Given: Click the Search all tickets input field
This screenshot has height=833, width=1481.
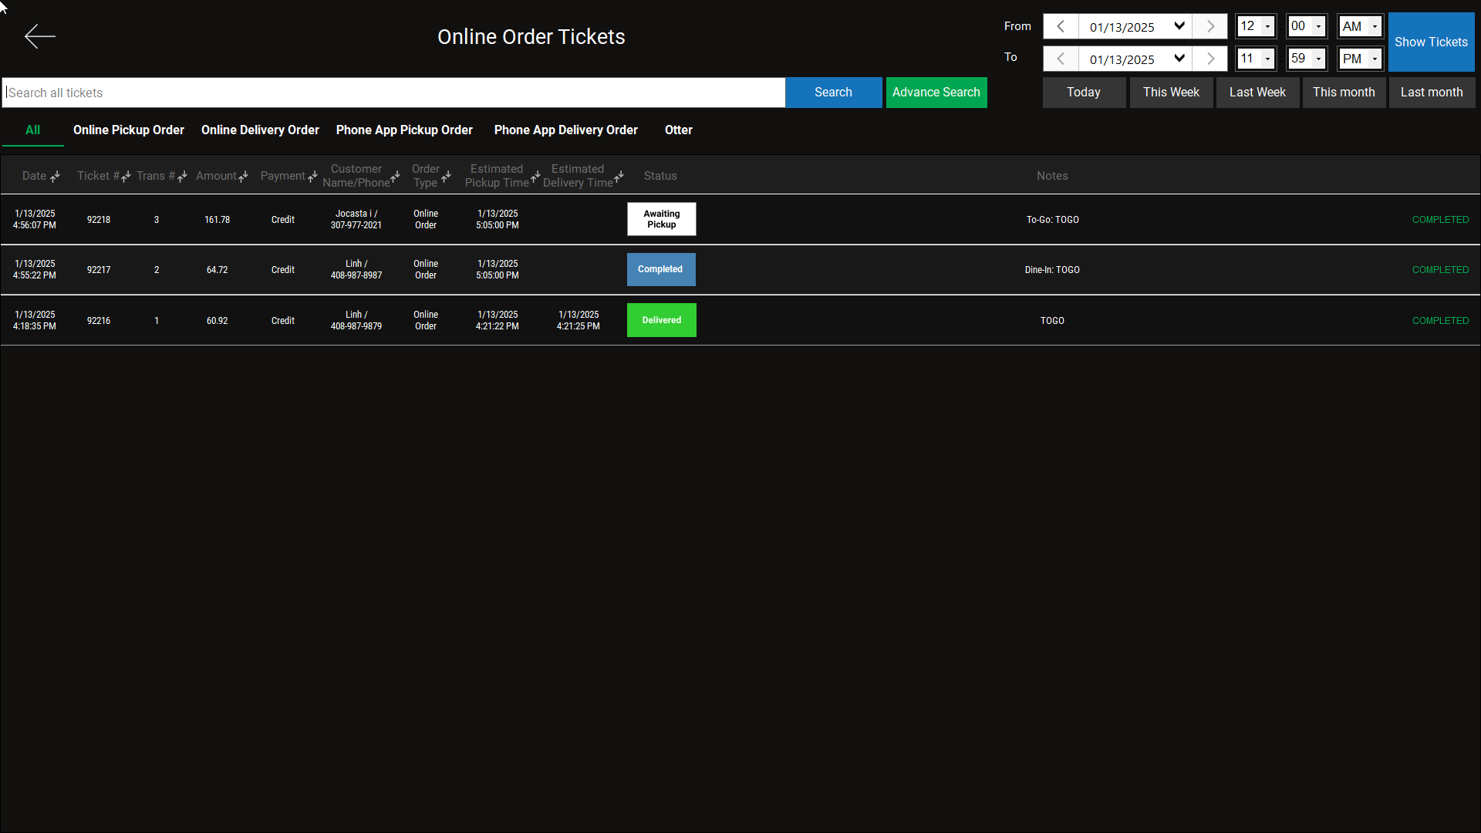Looking at the screenshot, I should click(x=393, y=92).
